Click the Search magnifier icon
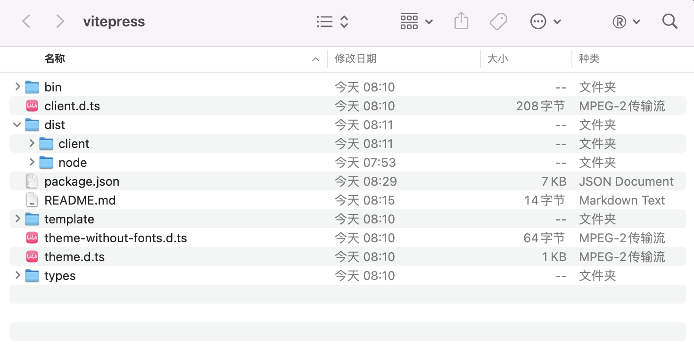The image size is (694, 345). [669, 22]
